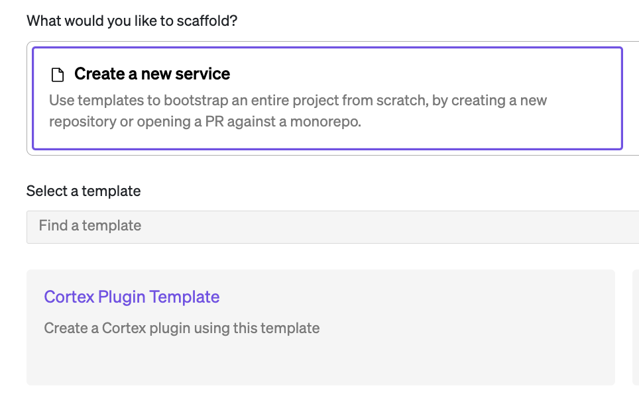
Task: Click the word 'Cortex' in the purple template title
Action: click(x=69, y=297)
